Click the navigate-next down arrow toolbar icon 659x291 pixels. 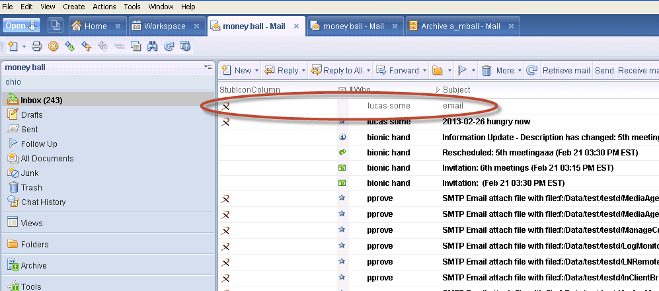(70, 46)
